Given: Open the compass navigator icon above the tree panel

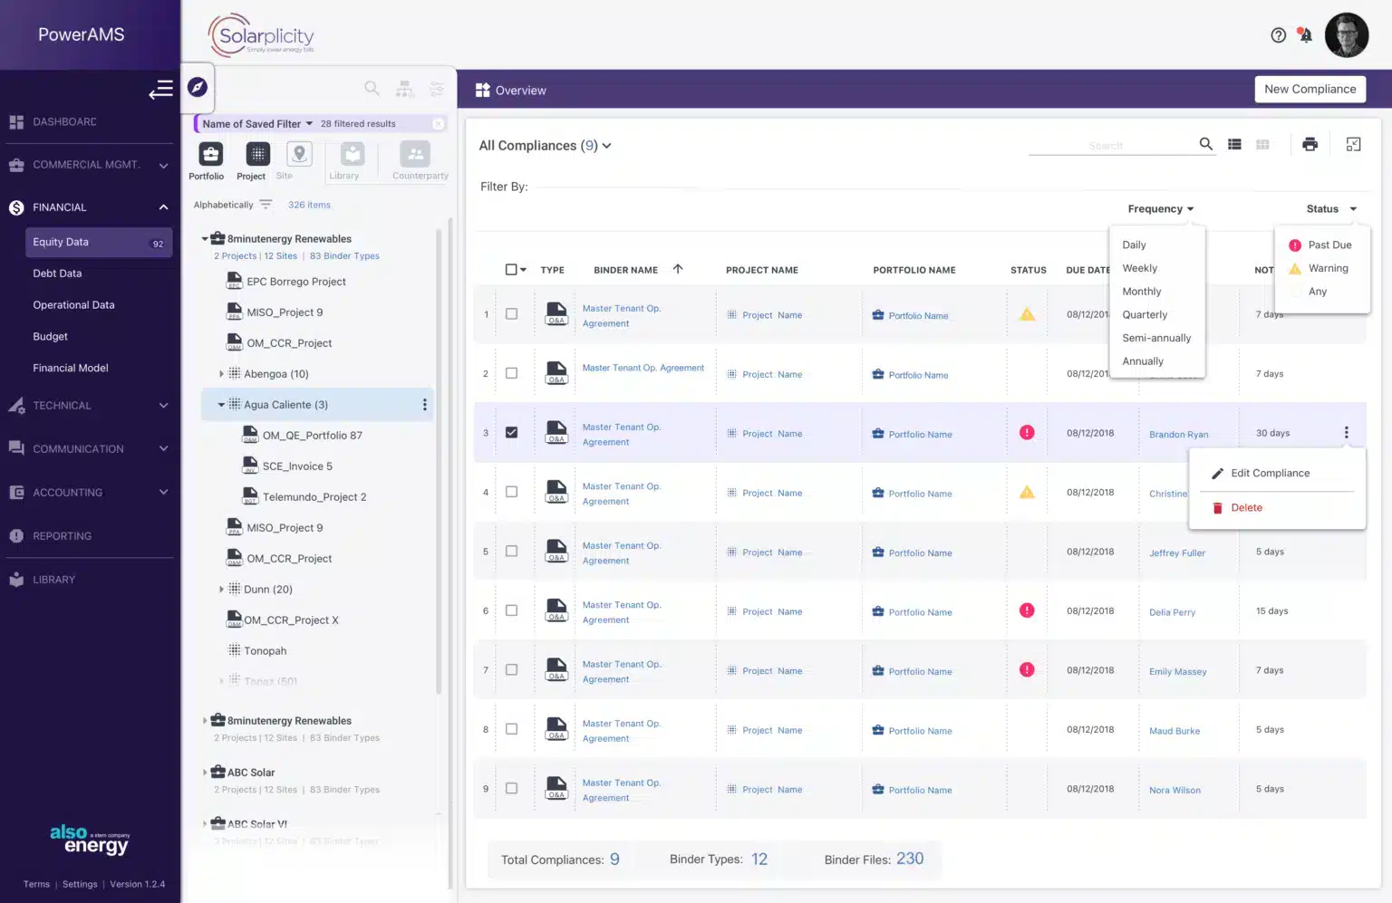Looking at the screenshot, I should (196, 87).
